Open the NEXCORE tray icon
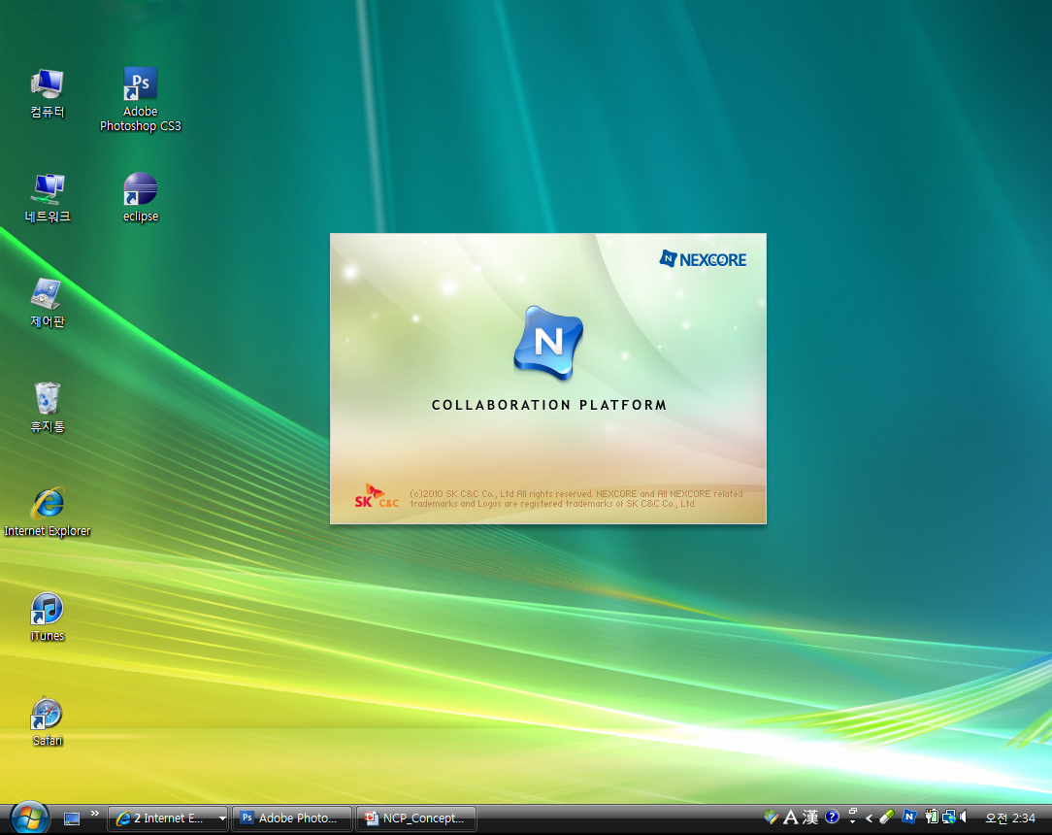Screen dimensions: 1052x835 click(x=909, y=817)
